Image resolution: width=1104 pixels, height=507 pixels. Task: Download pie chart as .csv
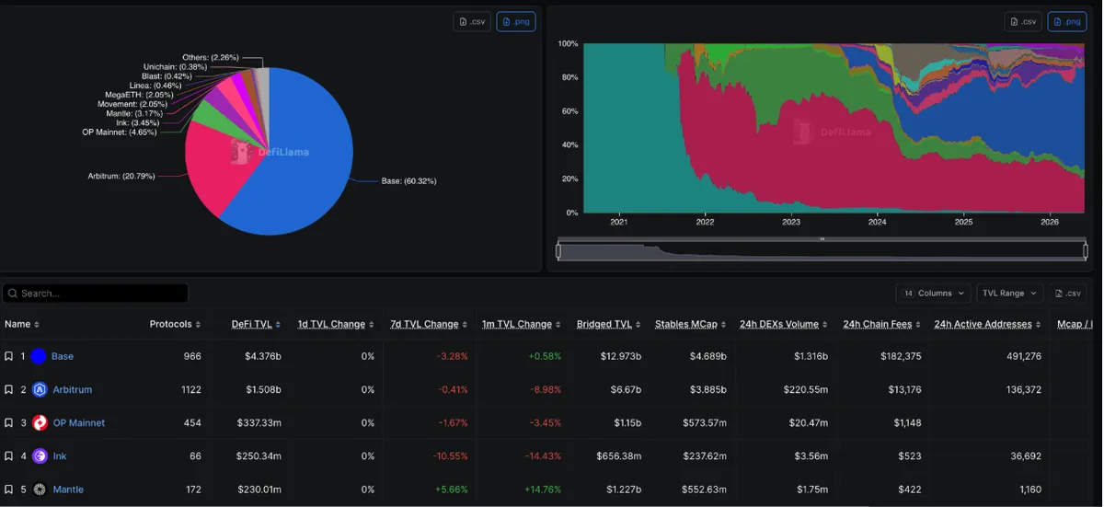coord(472,21)
